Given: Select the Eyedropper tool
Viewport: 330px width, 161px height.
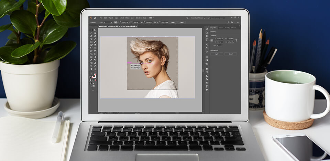Looking at the screenshot, I should (x=91, y=60).
